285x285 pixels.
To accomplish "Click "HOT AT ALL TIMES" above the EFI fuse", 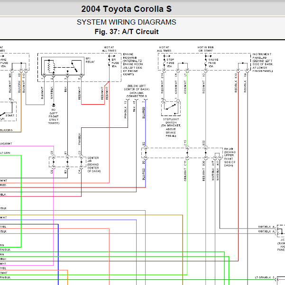I will (109, 49).
